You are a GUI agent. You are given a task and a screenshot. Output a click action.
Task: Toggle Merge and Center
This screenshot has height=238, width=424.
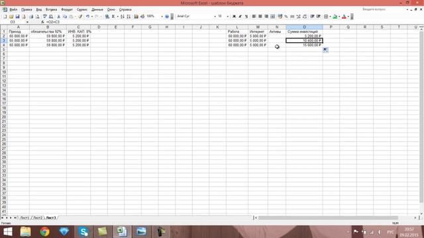click(x=272, y=17)
